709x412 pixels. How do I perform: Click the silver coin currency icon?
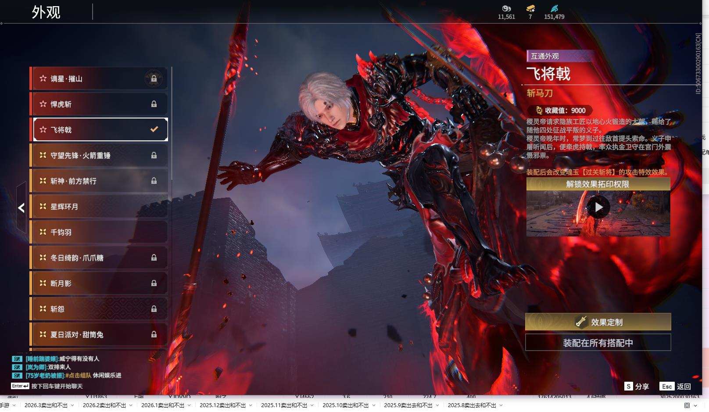pyautogui.click(x=506, y=8)
